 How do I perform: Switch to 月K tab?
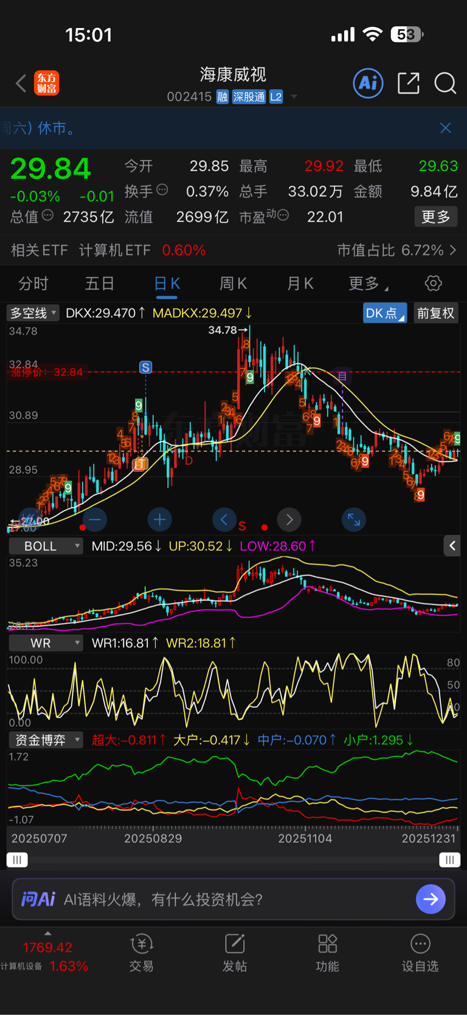300,283
